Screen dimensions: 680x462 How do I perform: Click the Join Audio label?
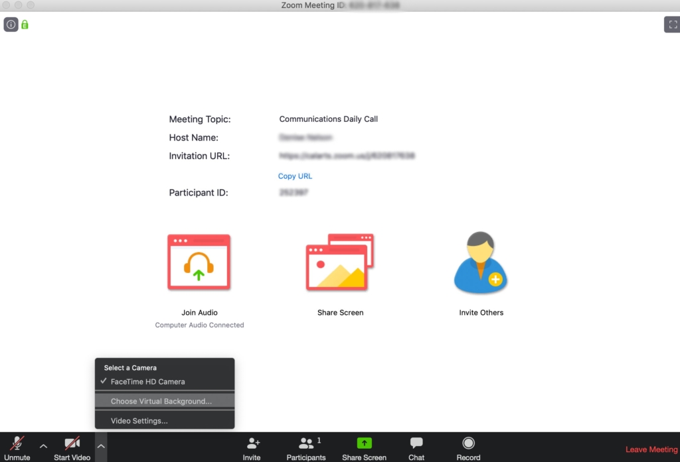[199, 313]
